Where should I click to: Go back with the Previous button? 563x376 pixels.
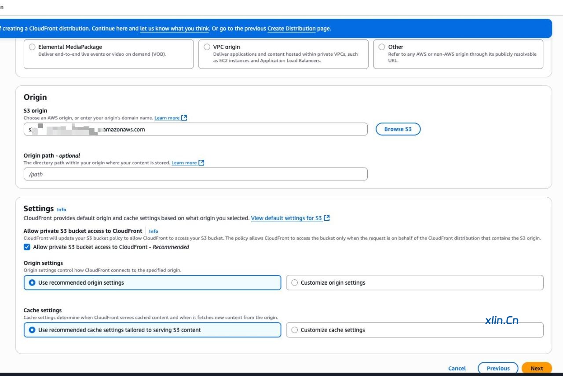coord(498,369)
